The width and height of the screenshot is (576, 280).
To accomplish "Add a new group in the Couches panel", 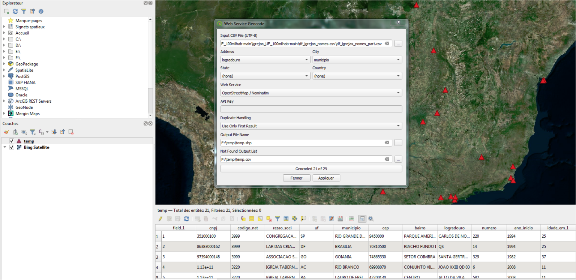I will tap(15, 132).
